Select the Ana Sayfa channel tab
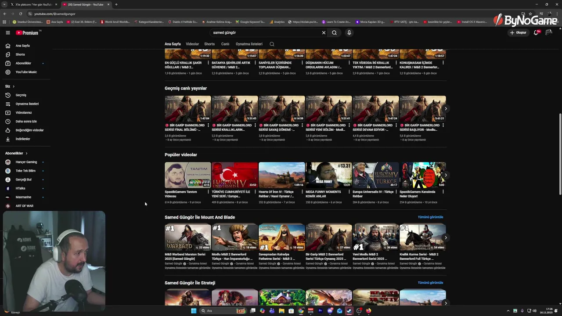This screenshot has width=562, height=316. [173, 44]
